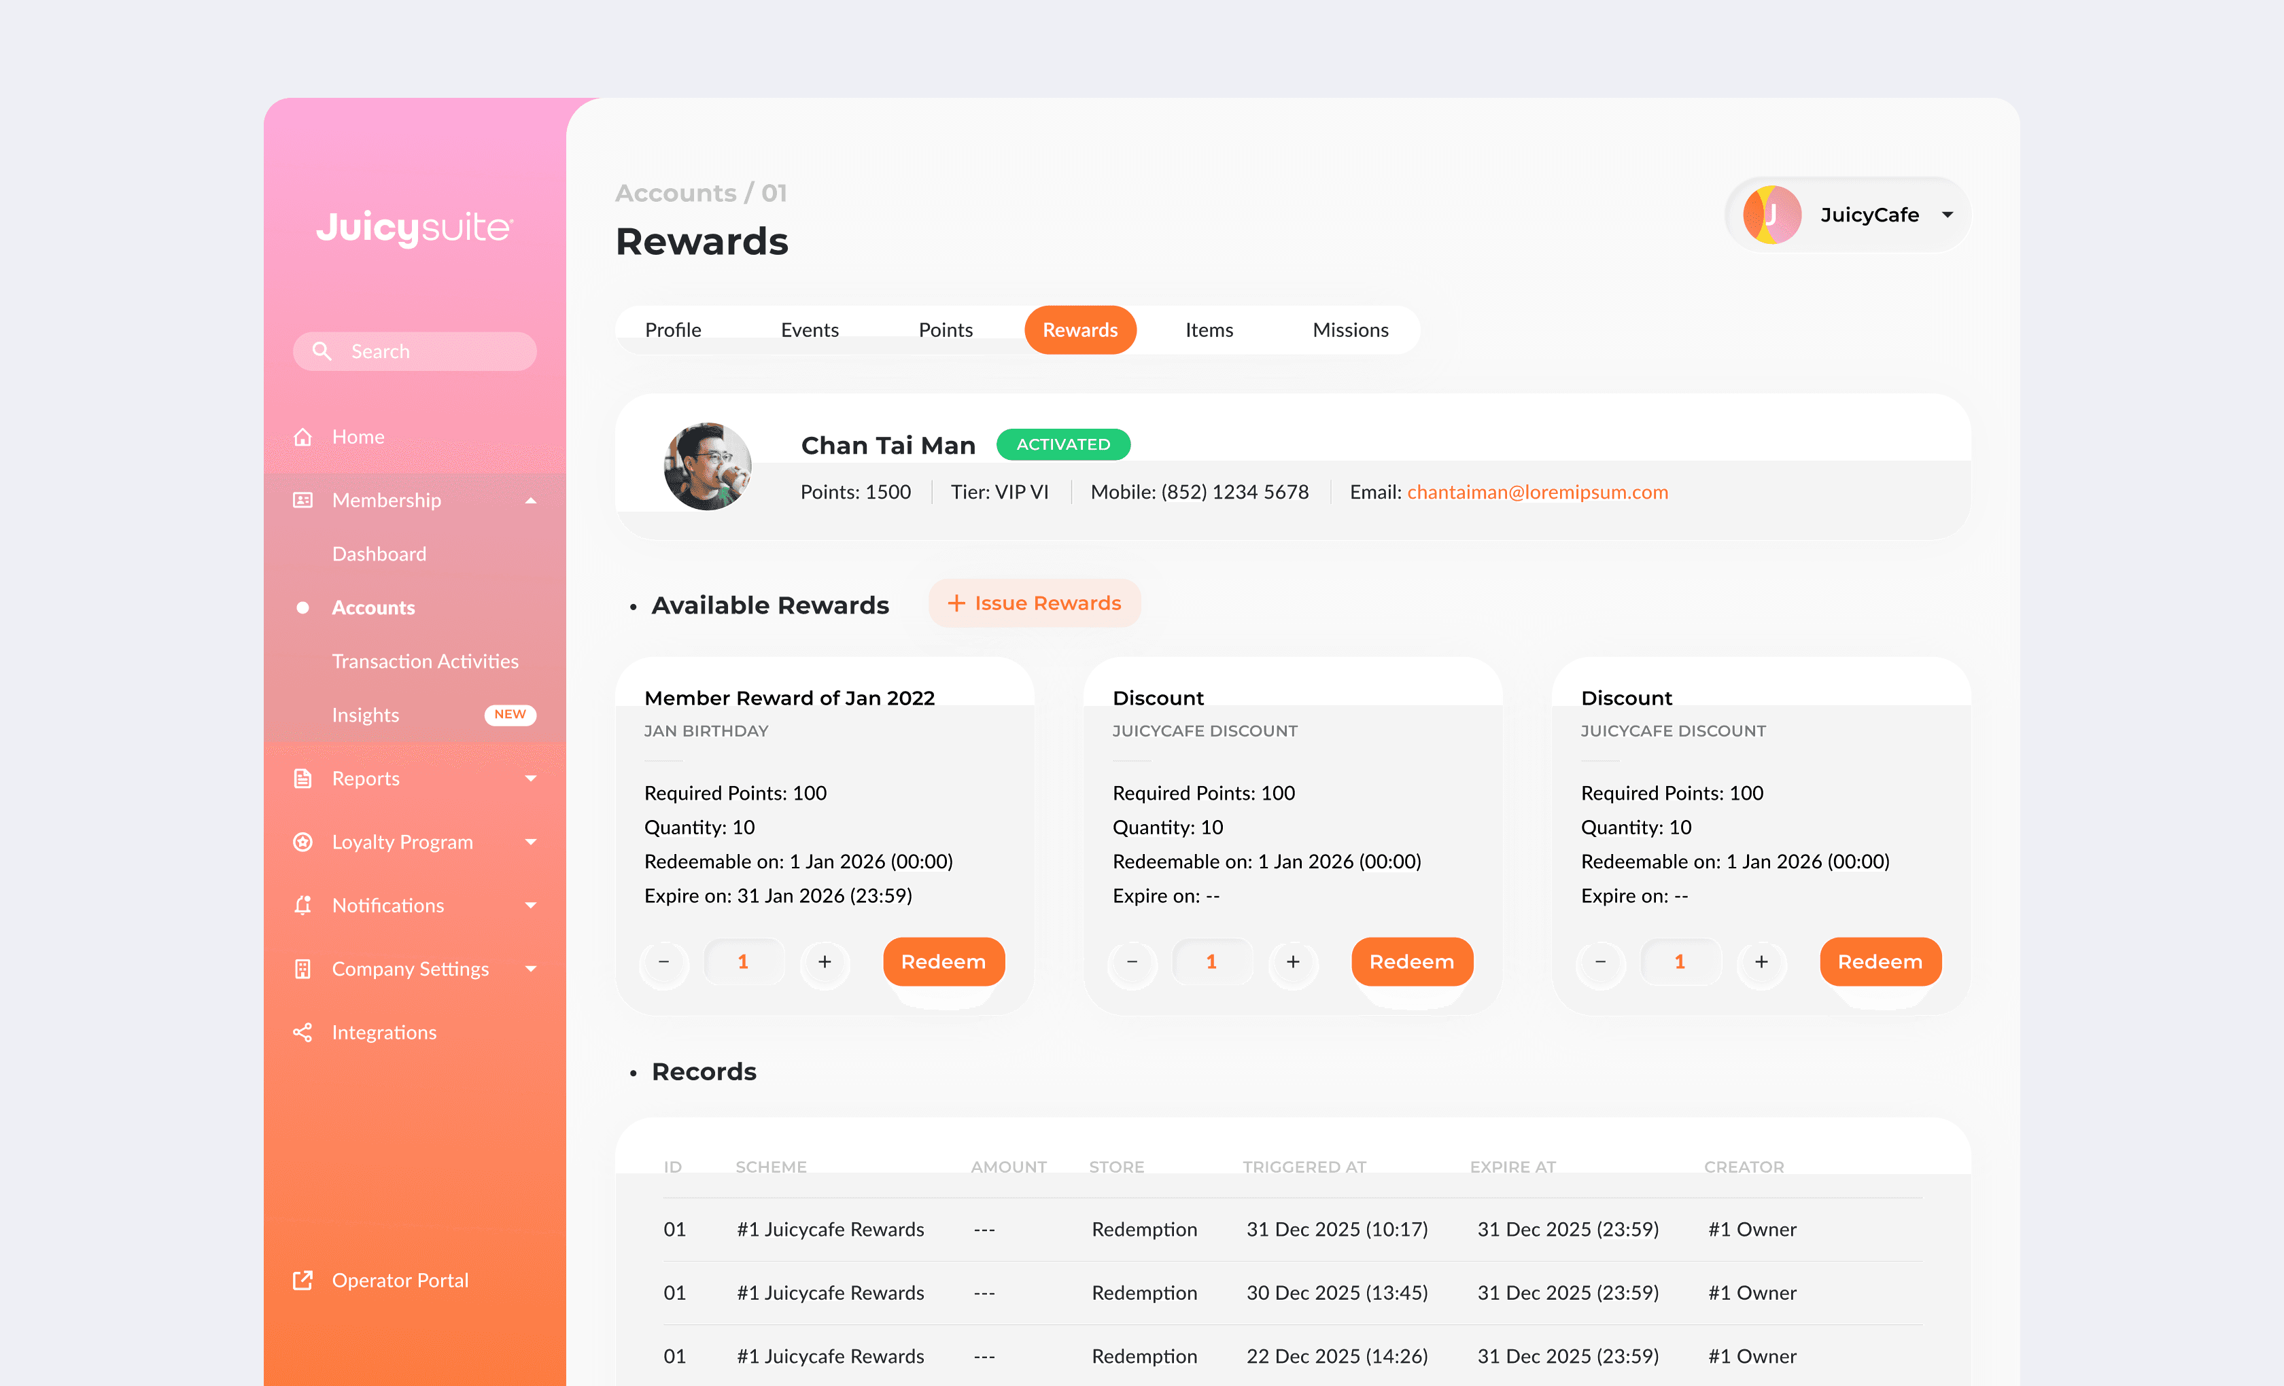The image size is (2284, 1386).
Task: Increase quantity on middle Discount card
Action: click(x=1293, y=961)
